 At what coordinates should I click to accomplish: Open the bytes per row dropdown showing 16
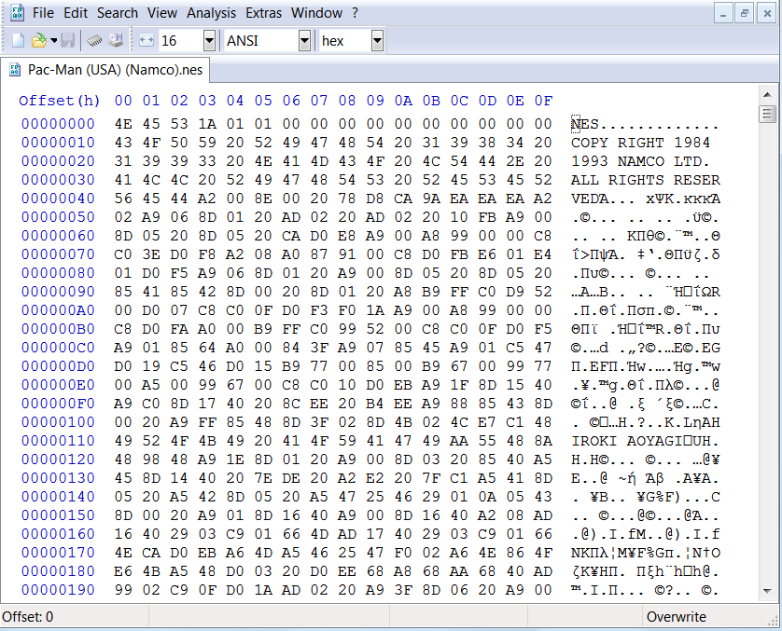click(x=209, y=41)
